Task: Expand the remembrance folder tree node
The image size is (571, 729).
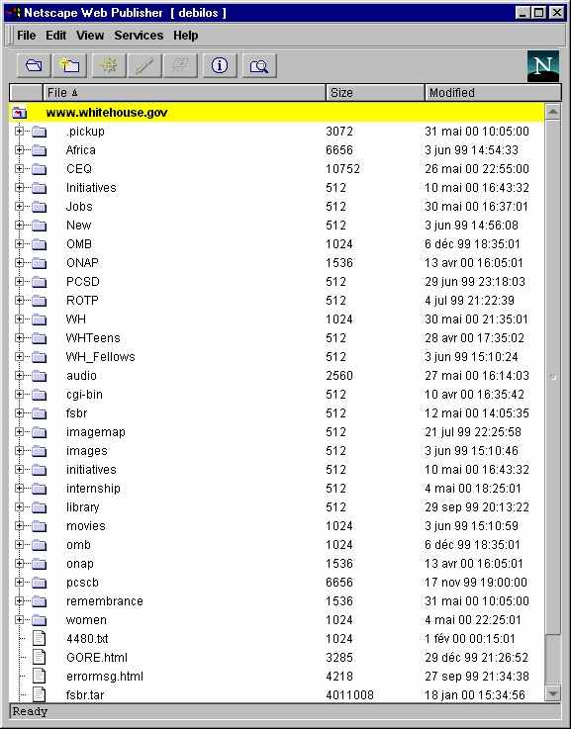Action: point(19,600)
